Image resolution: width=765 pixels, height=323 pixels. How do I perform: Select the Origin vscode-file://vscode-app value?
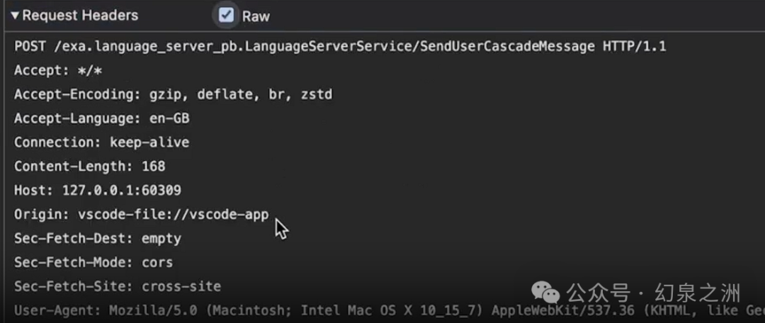174,214
